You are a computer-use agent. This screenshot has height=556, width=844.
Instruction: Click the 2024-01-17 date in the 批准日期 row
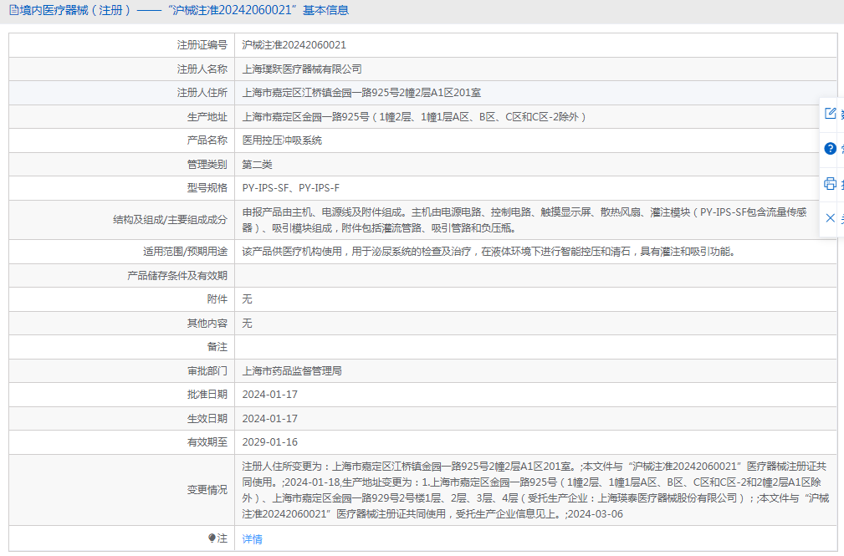(x=269, y=395)
